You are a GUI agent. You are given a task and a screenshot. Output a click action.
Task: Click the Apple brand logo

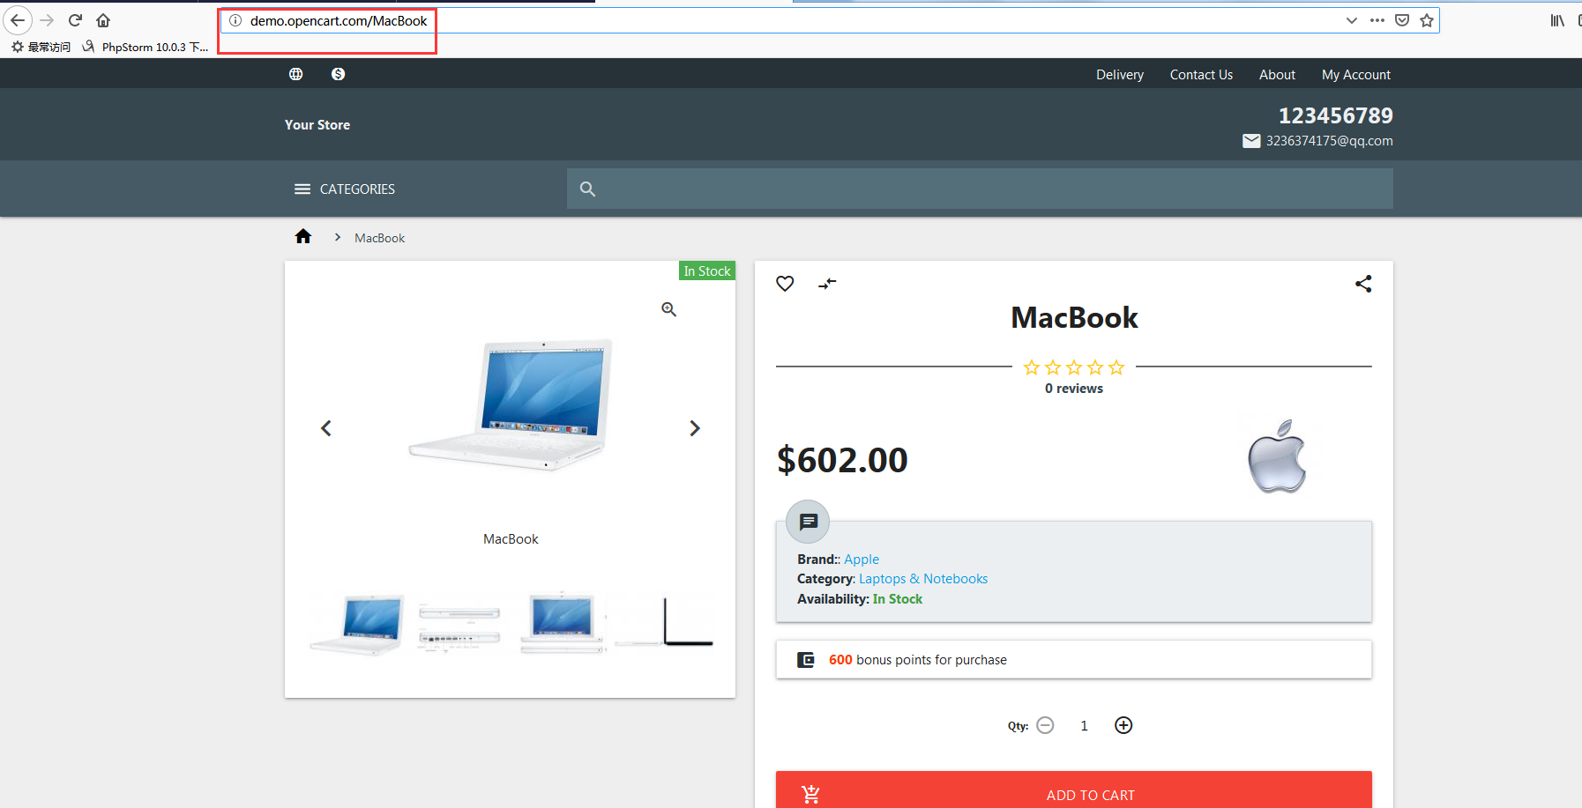pos(1277,456)
